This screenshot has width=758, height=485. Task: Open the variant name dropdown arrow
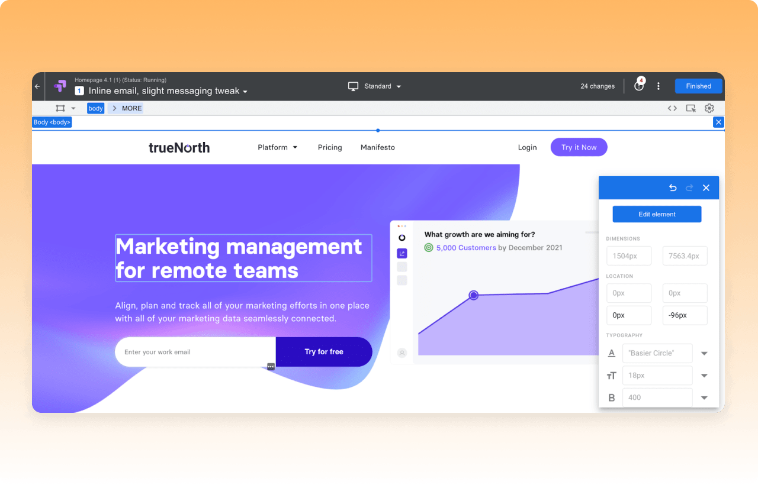[x=245, y=92]
